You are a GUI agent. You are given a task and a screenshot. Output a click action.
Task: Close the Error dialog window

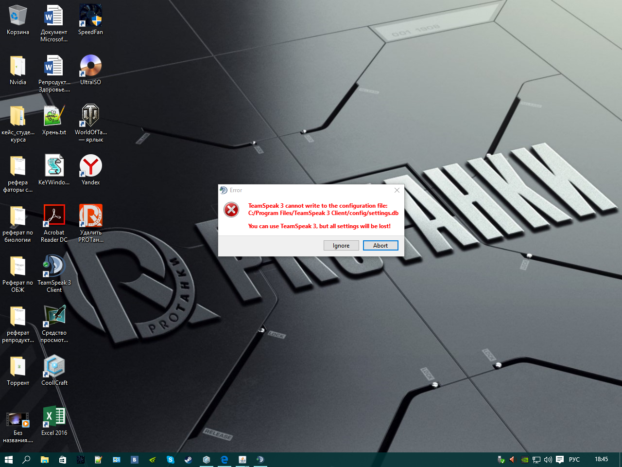(x=397, y=190)
